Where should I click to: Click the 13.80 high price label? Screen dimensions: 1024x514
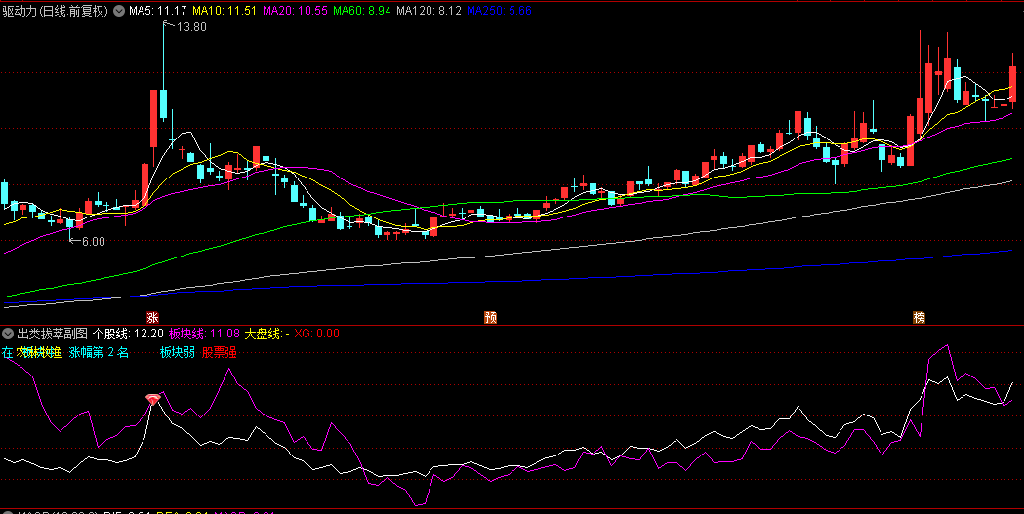(x=191, y=27)
